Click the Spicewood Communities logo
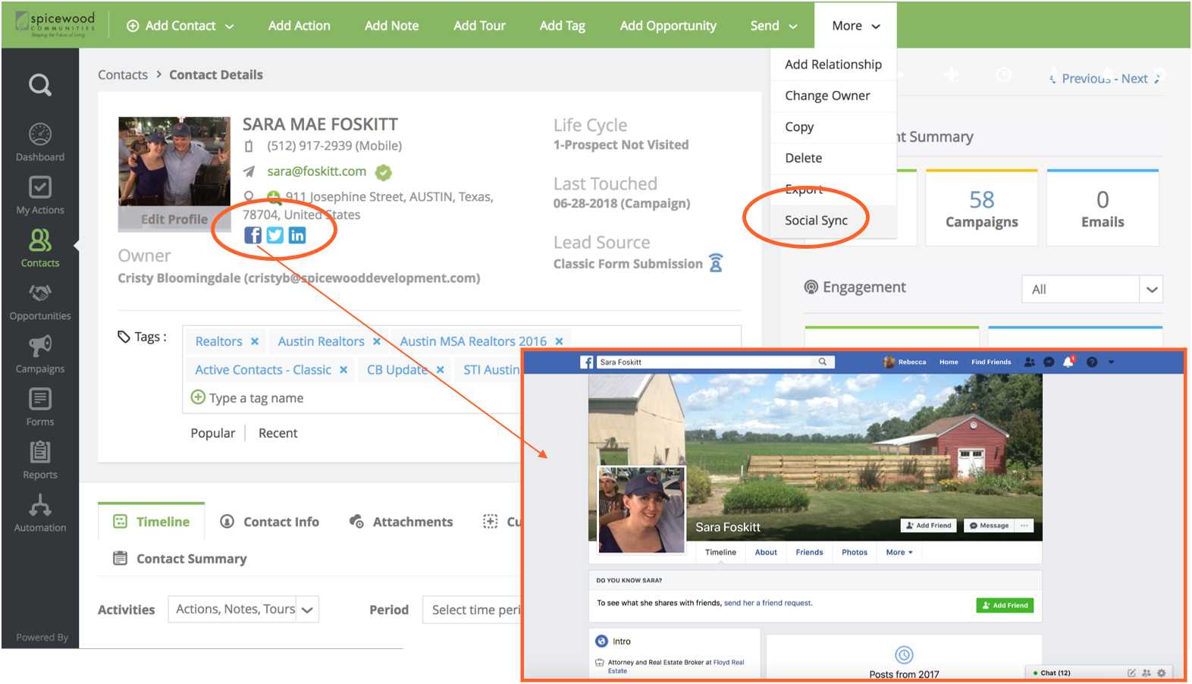 (x=55, y=24)
